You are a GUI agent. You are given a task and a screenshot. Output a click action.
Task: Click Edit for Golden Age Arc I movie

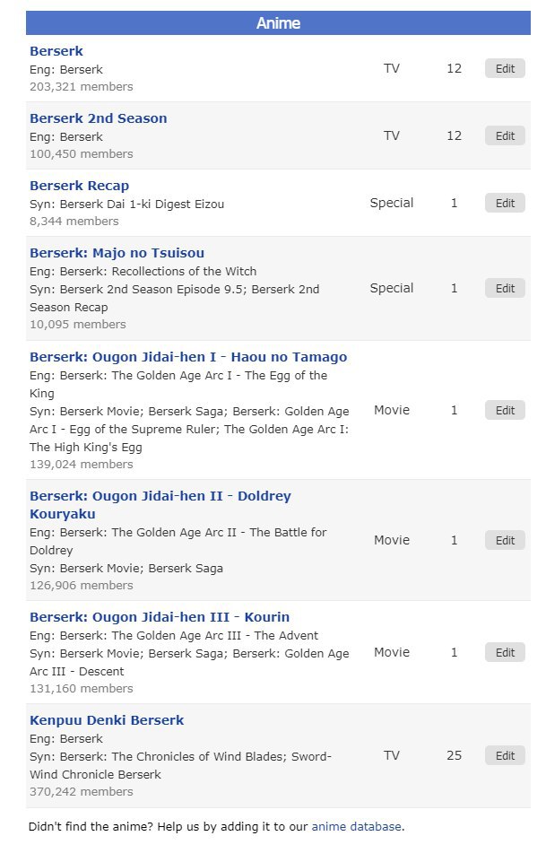point(504,410)
